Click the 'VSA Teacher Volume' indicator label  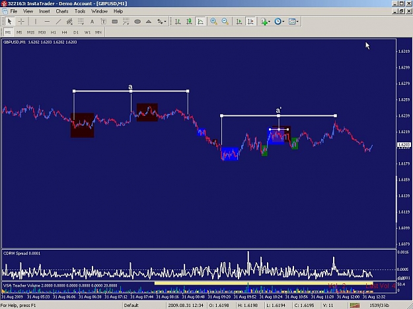pyautogui.click(x=60, y=285)
